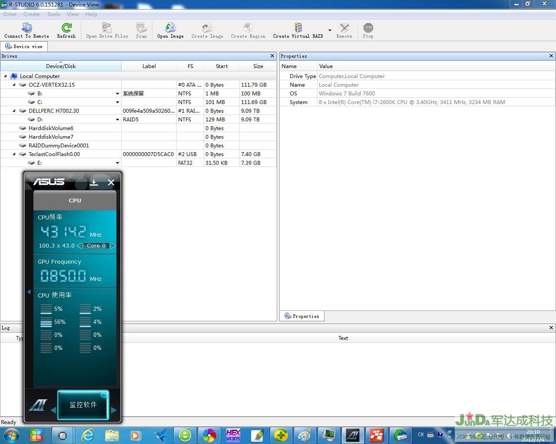Close the Log panel
The height and width of the screenshot is (444, 556).
[551, 328]
